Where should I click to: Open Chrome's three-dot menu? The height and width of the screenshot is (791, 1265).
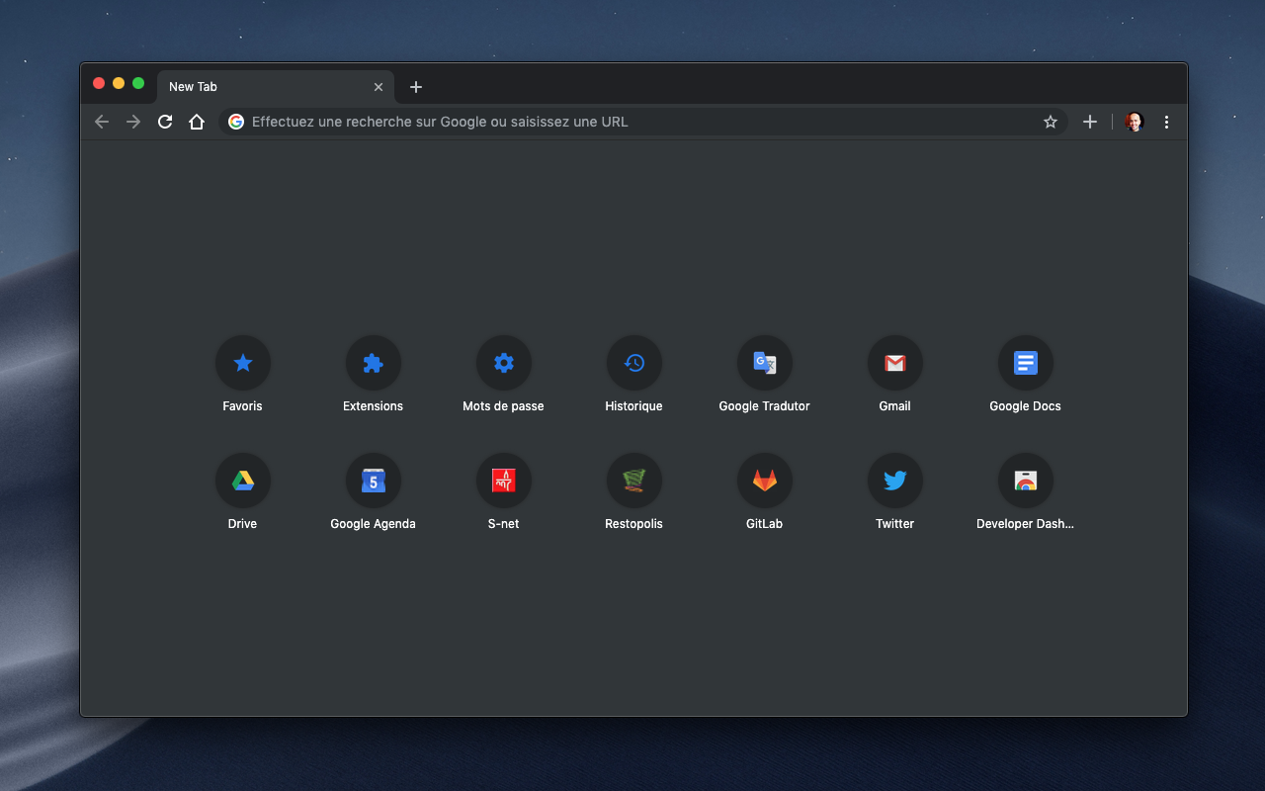click(x=1166, y=122)
